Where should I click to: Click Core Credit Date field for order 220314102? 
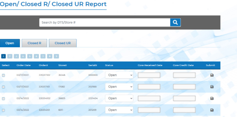[184, 99]
